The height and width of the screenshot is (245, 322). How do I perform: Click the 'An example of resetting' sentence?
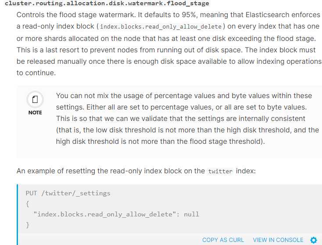pos(110,171)
